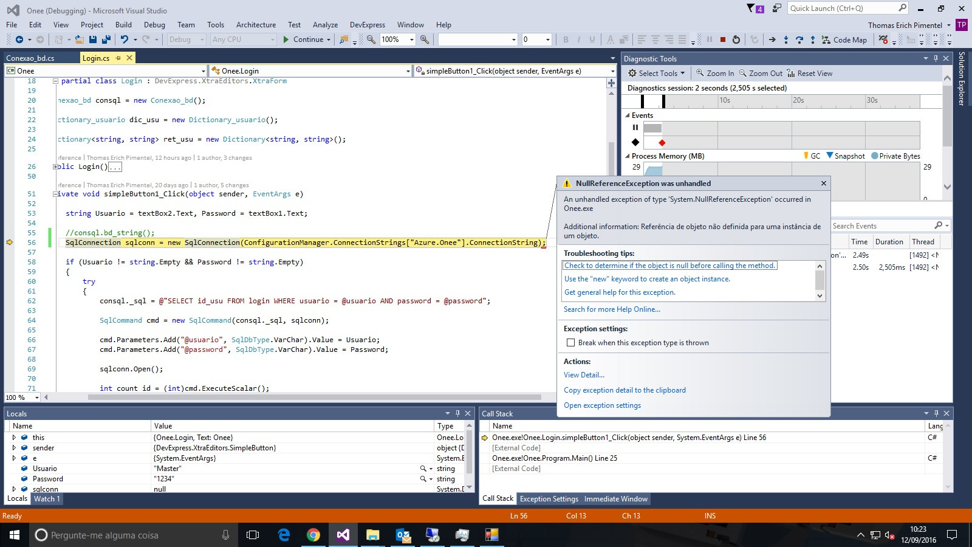Click Show Next Statement arrow icon
The image size is (972, 547).
(772, 40)
